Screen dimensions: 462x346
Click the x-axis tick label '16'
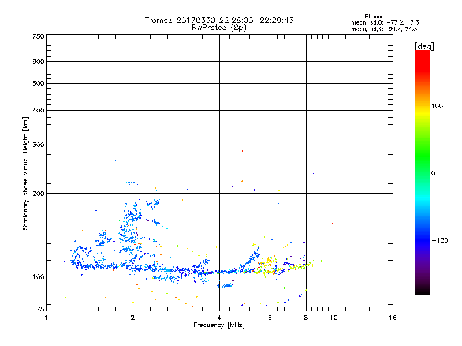click(393, 318)
